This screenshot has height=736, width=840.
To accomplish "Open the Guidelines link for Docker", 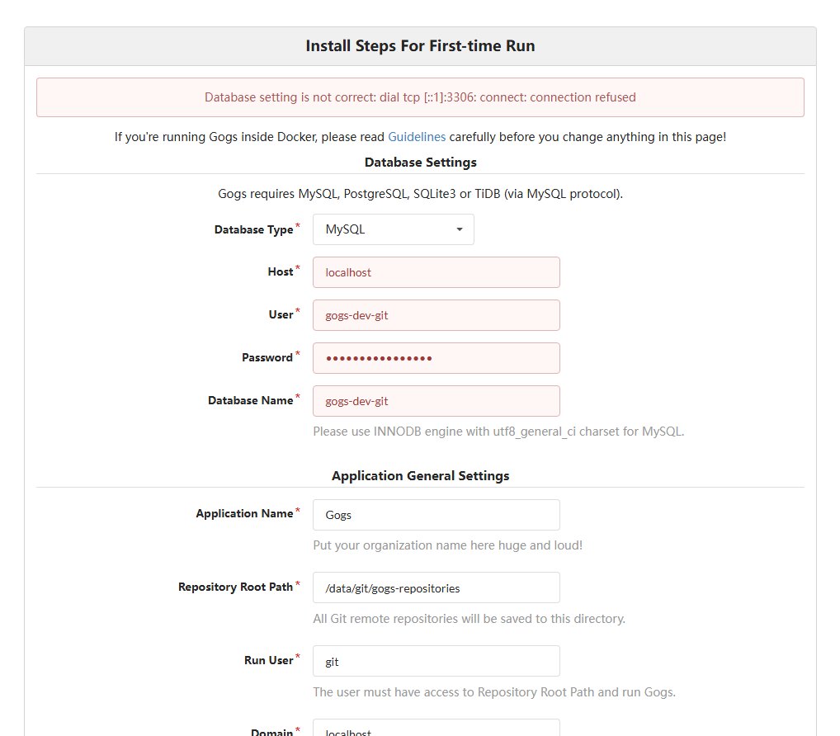I will (x=416, y=137).
